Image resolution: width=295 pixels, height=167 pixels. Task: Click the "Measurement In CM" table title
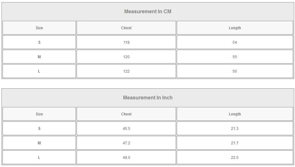click(147, 12)
